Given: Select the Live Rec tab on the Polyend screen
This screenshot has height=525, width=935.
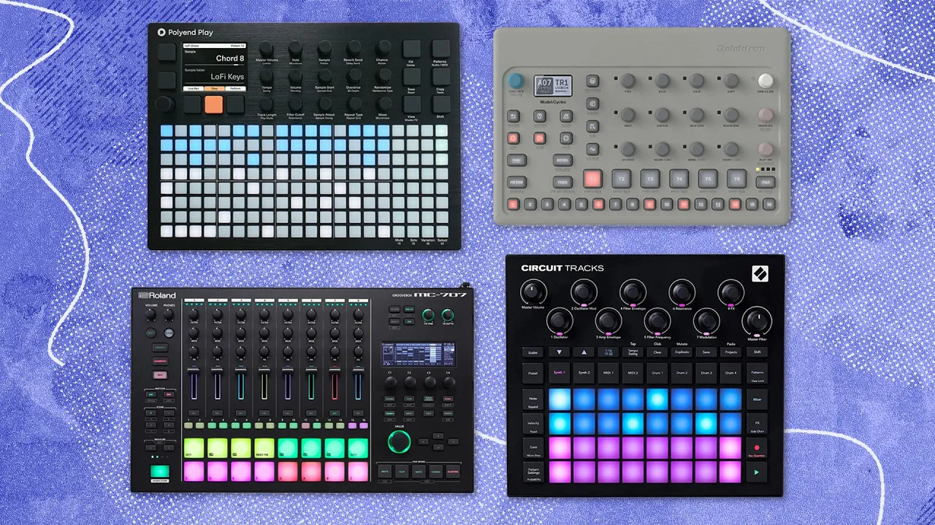Looking at the screenshot, I should [x=194, y=88].
